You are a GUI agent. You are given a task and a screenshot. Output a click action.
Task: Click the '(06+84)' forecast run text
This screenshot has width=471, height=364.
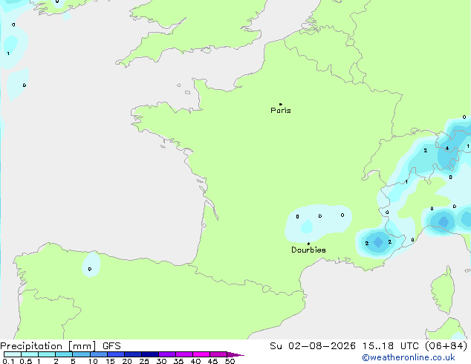[446, 346]
